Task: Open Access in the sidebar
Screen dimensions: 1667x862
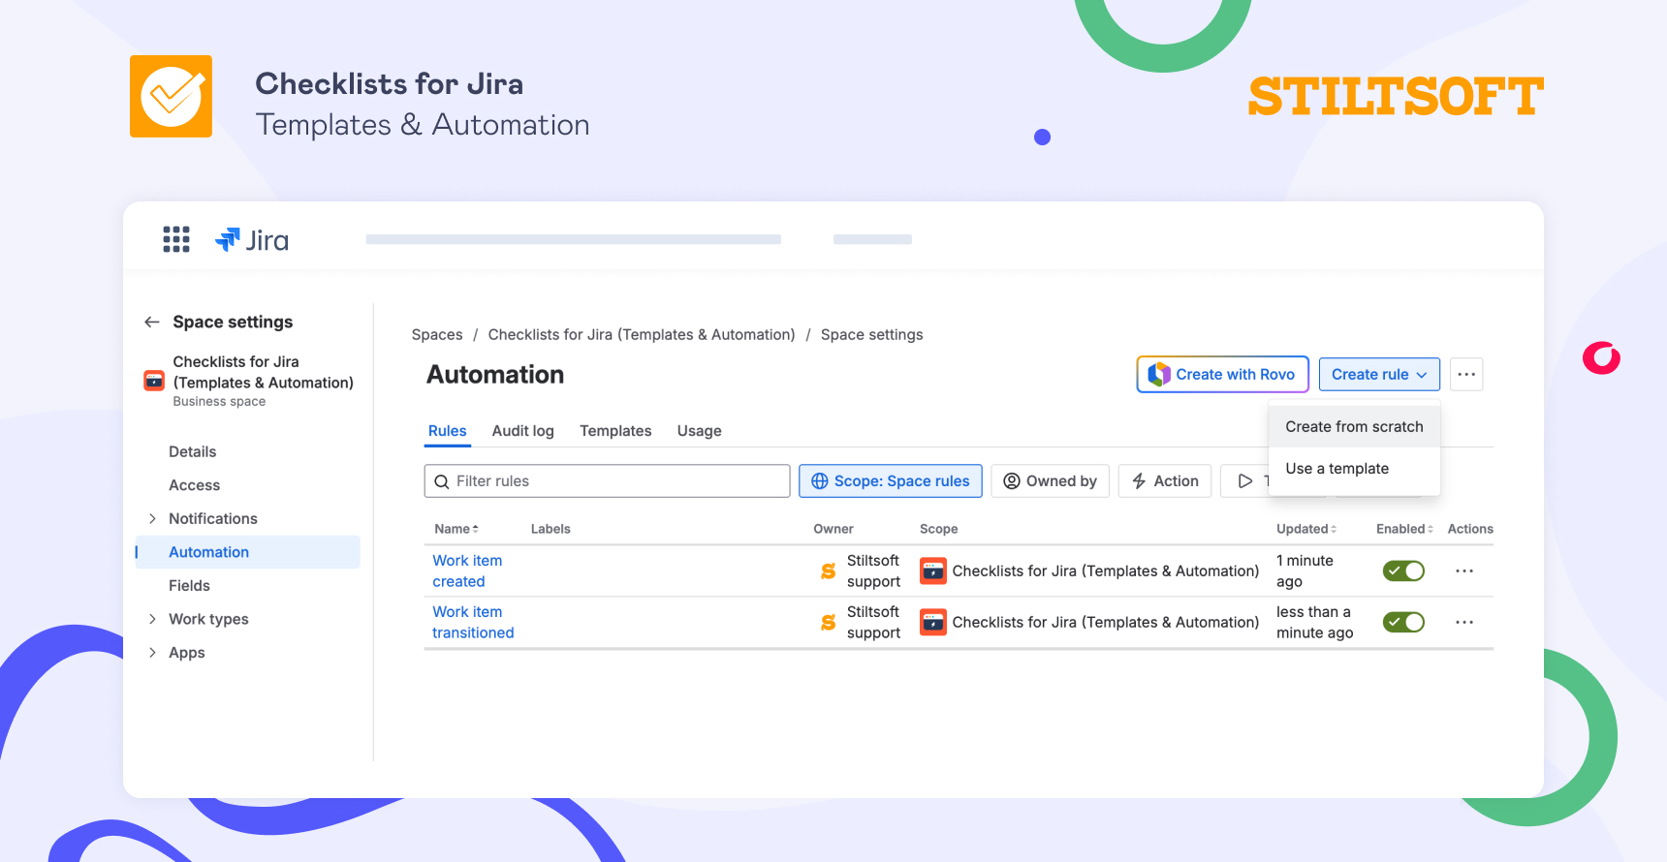Action: point(194,485)
